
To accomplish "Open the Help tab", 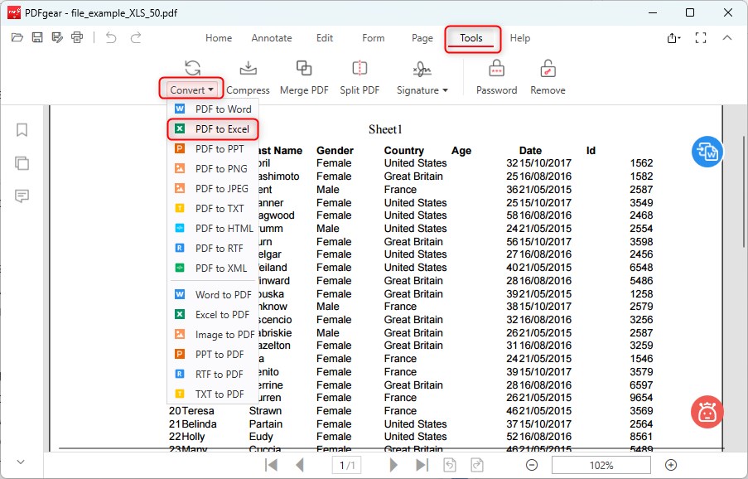I will pos(520,38).
